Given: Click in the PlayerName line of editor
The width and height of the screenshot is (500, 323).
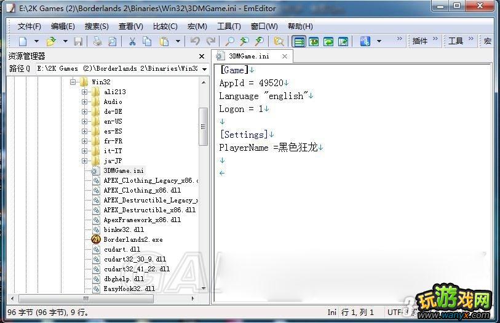Looking at the screenshot, I should 271,148.
